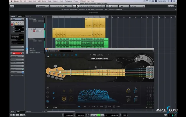Image resolution: width=186 pixels, height=117 pixels.
Task: Select next preset right of I am Broken
Action: 106,55
